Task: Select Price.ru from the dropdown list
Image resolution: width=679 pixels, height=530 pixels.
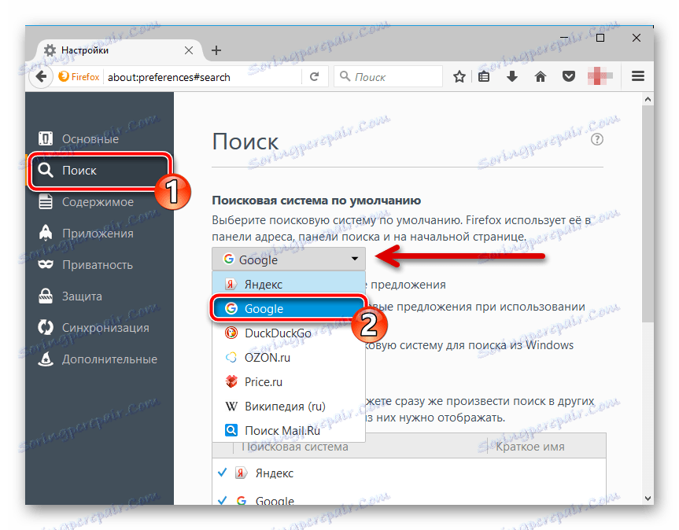Action: pos(289,381)
